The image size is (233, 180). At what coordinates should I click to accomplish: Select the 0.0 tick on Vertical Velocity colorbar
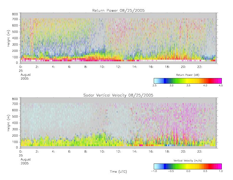click(x=188, y=171)
